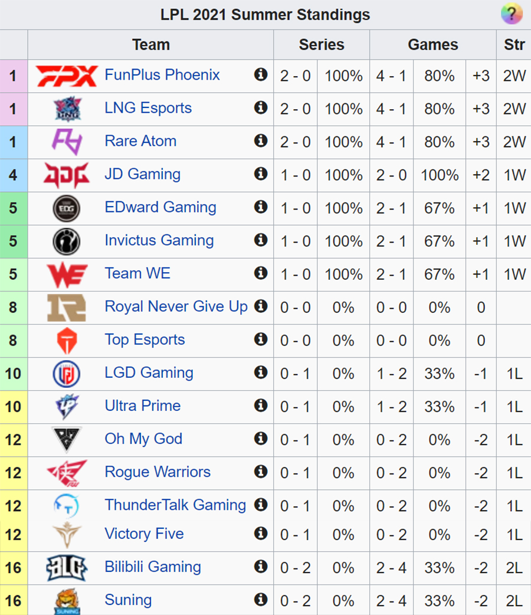Open info icon next to Invictus Gaming

(261, 239)
